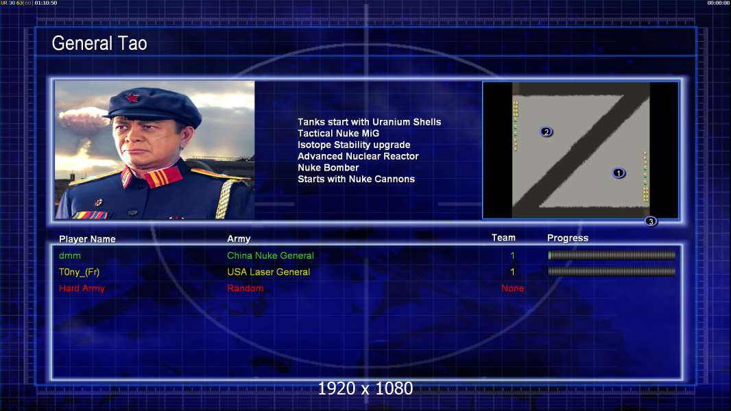Click start position marker 2 on minimap
Screen dimensions: 731x411
[547, 132]
